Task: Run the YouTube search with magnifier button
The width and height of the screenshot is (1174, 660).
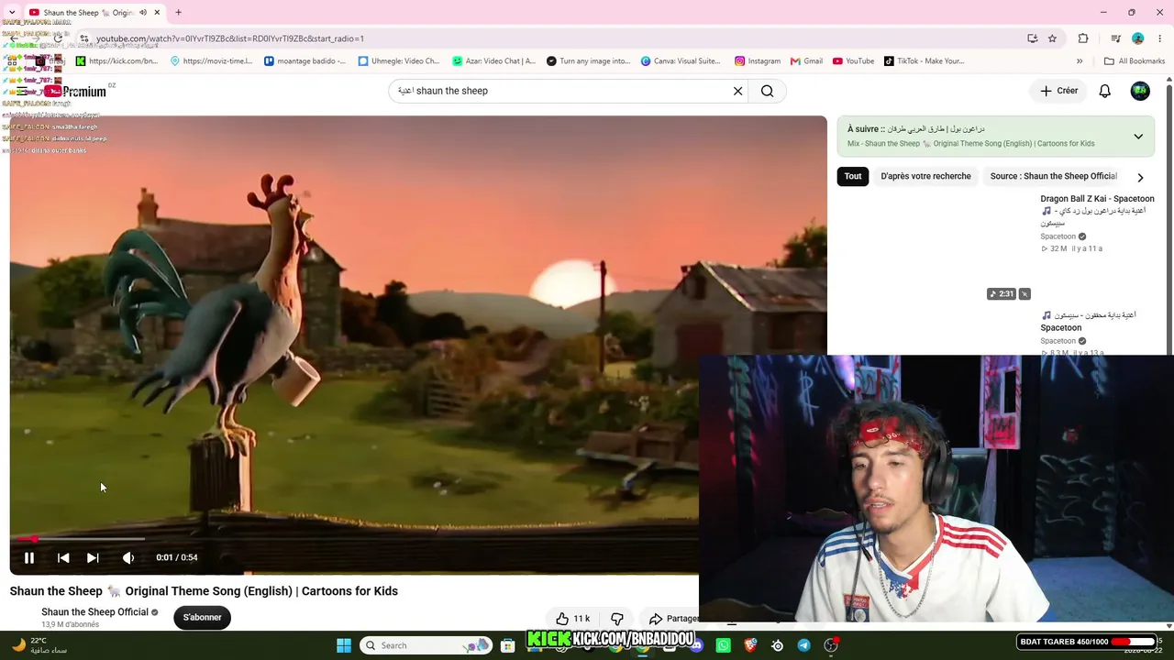Action: coord(768,91)
